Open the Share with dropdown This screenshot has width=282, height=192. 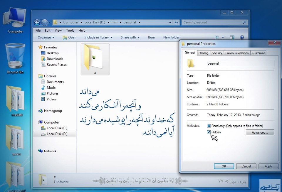(x=130, y=38)
